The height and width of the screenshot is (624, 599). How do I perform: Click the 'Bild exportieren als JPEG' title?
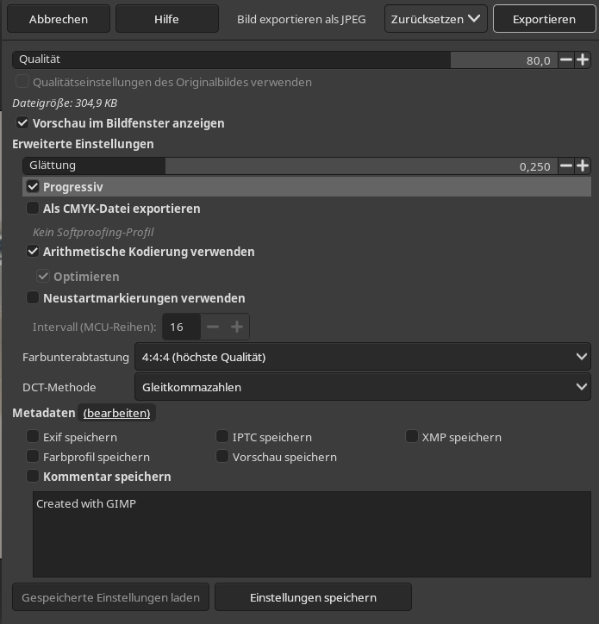[302, 19]
